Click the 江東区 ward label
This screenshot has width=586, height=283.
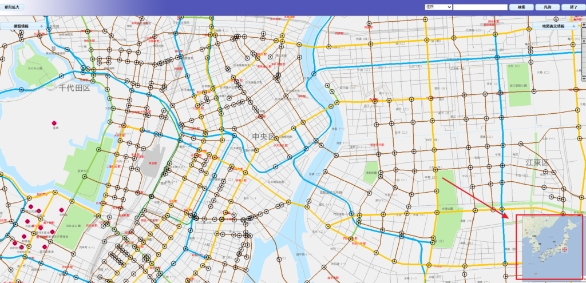[x=537, y=163]
